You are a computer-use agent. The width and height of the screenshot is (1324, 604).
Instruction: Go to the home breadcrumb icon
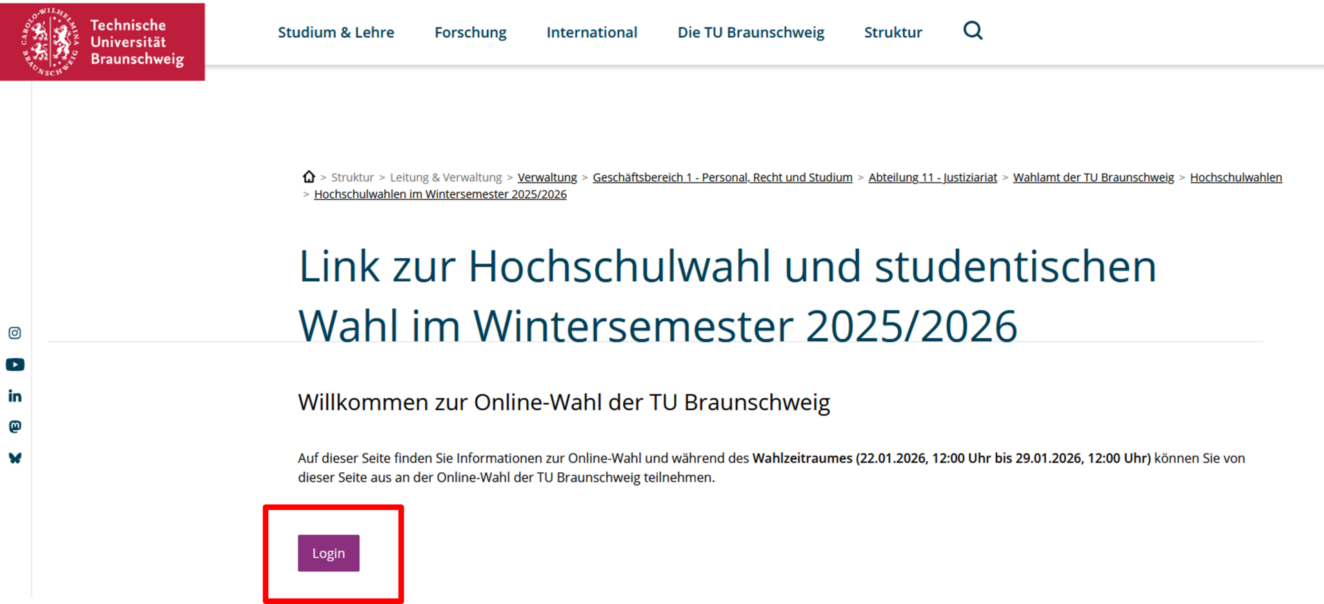[x=308, y=177]
